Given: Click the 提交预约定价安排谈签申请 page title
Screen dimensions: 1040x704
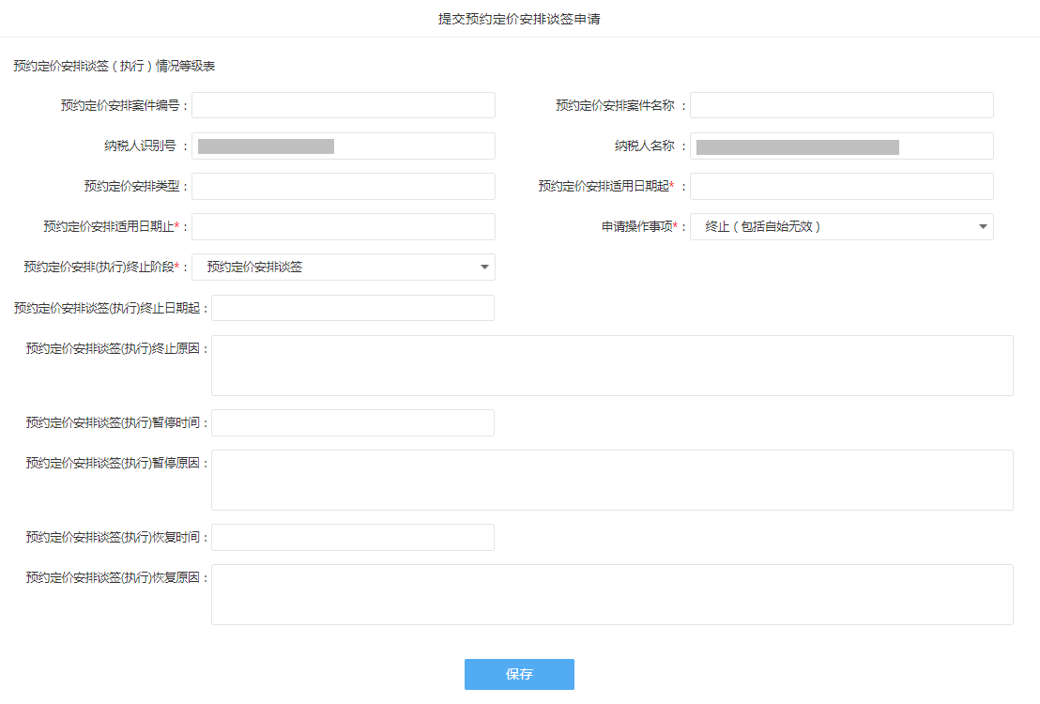Looking at the screenshot, I should [x=519, y=19].
